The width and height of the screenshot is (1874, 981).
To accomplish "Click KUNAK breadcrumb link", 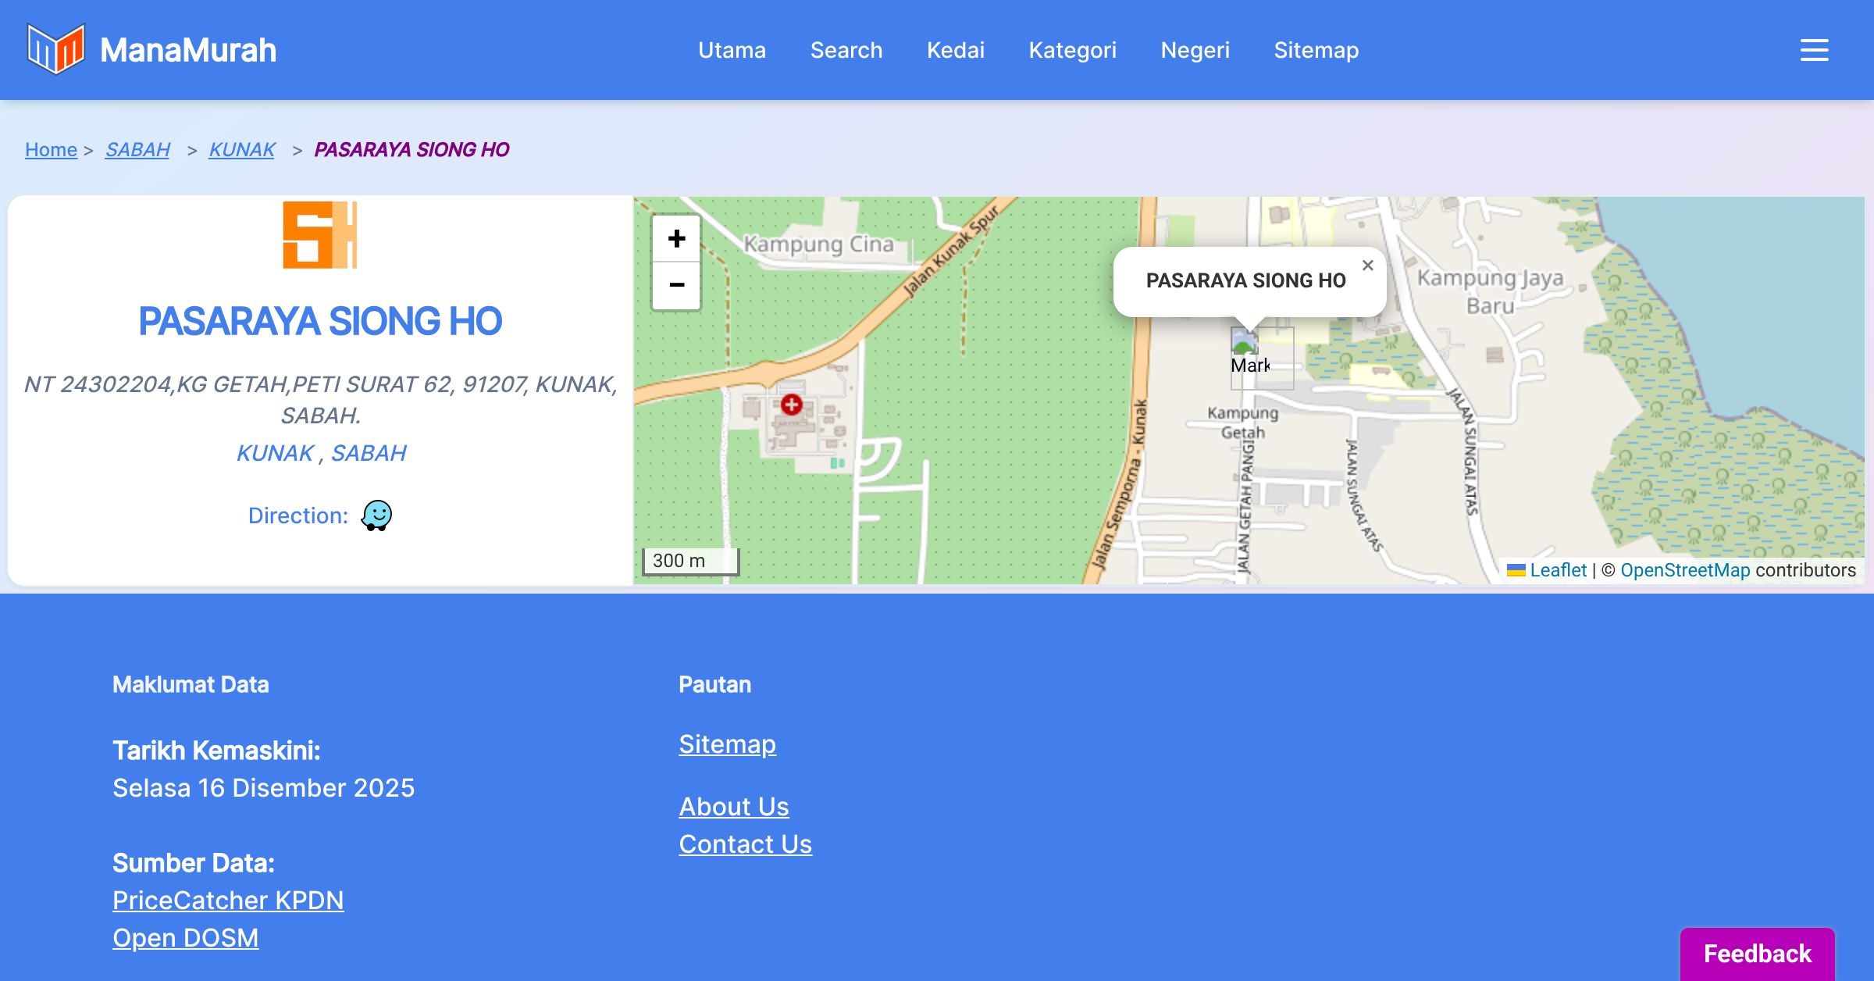I will tap(242, 149).
